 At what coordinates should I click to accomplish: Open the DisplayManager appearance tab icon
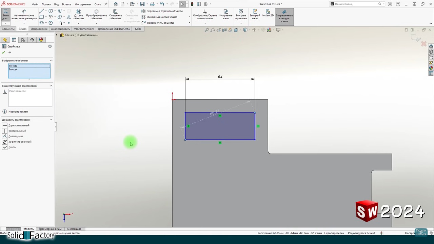click(x=41, y=40)
